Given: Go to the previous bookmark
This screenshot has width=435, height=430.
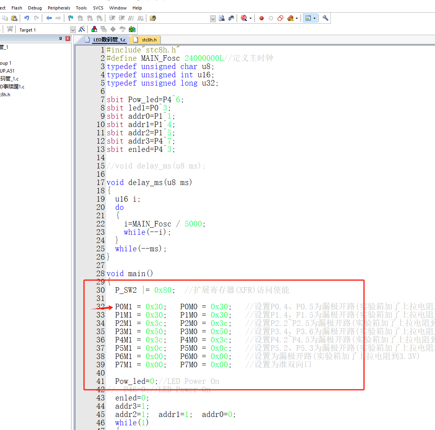Looking at the screenshot, I should (x=80, y=18).
